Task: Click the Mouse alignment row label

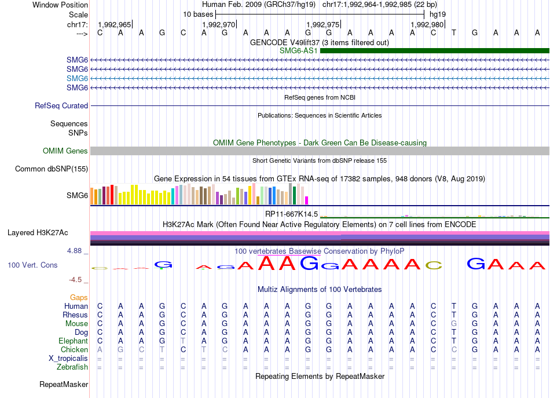Action: tap(76, 324)
